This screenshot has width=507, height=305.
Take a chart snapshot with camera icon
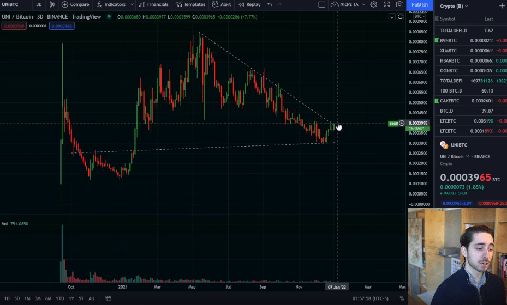click(399, 4)
